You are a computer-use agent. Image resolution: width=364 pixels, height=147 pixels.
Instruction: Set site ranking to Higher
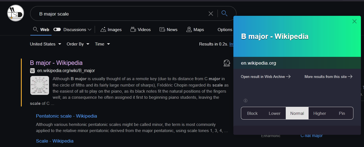319,113
